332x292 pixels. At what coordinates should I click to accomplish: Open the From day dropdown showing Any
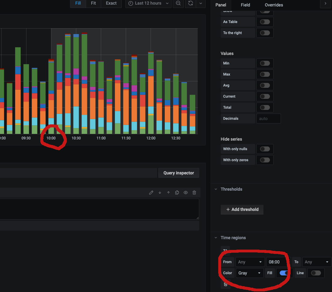[250, 262]
